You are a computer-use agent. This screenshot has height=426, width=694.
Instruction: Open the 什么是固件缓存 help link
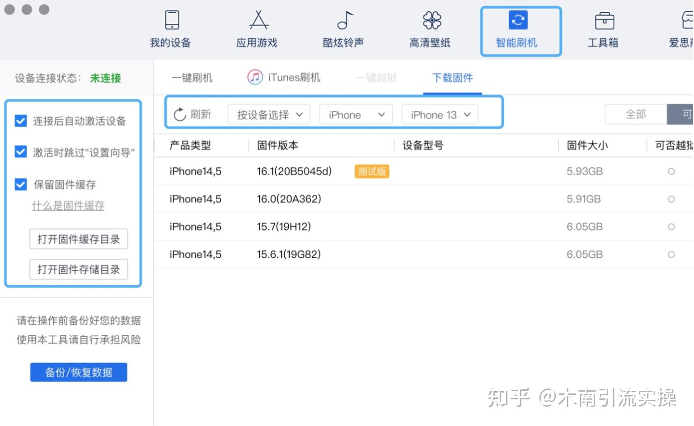(68, 206)
